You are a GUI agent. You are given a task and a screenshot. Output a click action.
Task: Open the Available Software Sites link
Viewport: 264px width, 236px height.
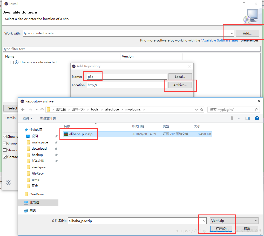220,40
